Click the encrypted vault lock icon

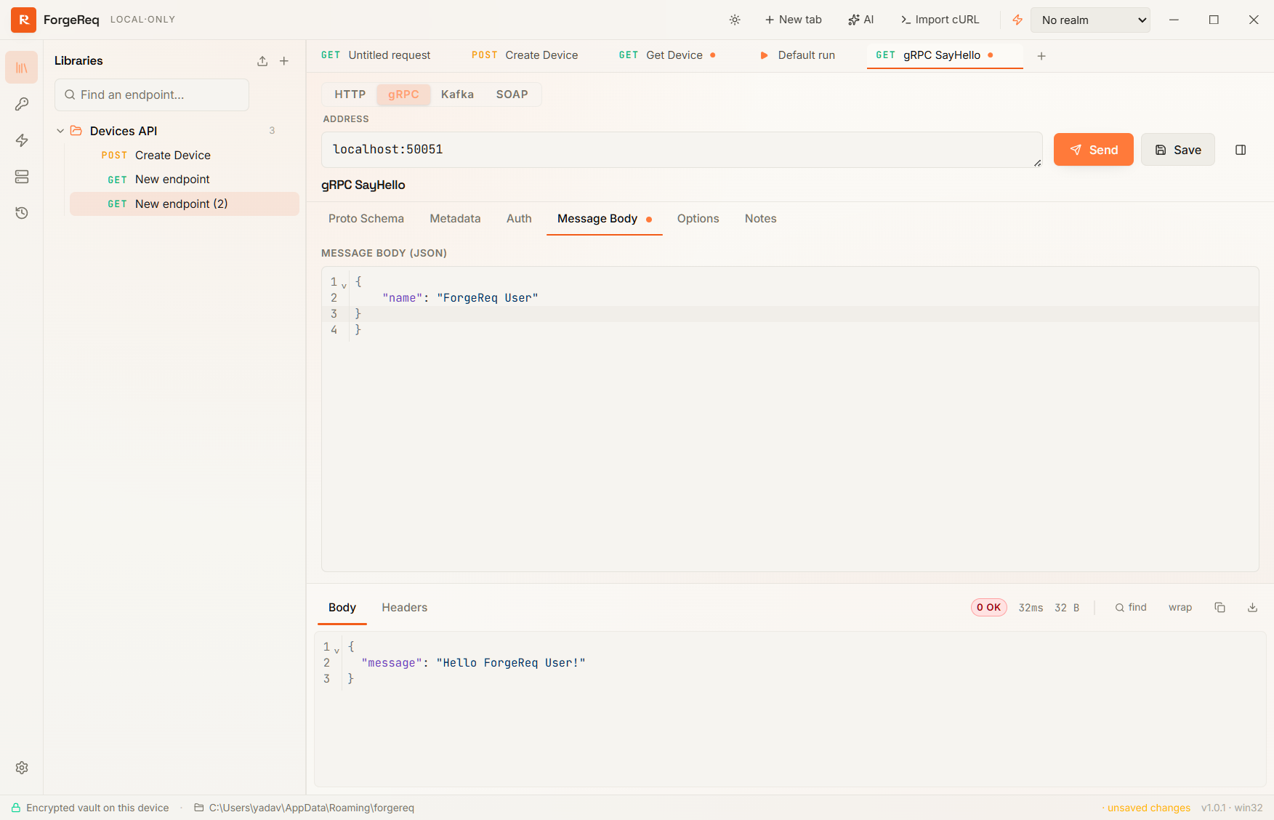[15, 808]
